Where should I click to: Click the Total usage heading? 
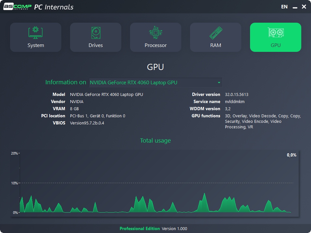click(155, 140)
